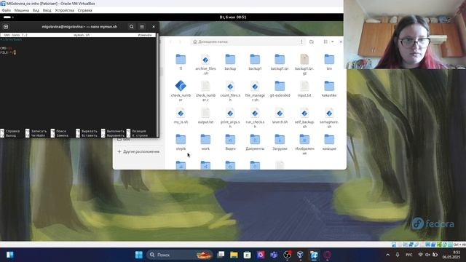Select search.sh script
This screenshot has width=466, height=262.
click(280, 116)
